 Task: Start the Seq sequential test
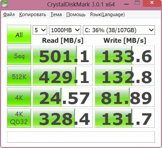click(19, 55)
